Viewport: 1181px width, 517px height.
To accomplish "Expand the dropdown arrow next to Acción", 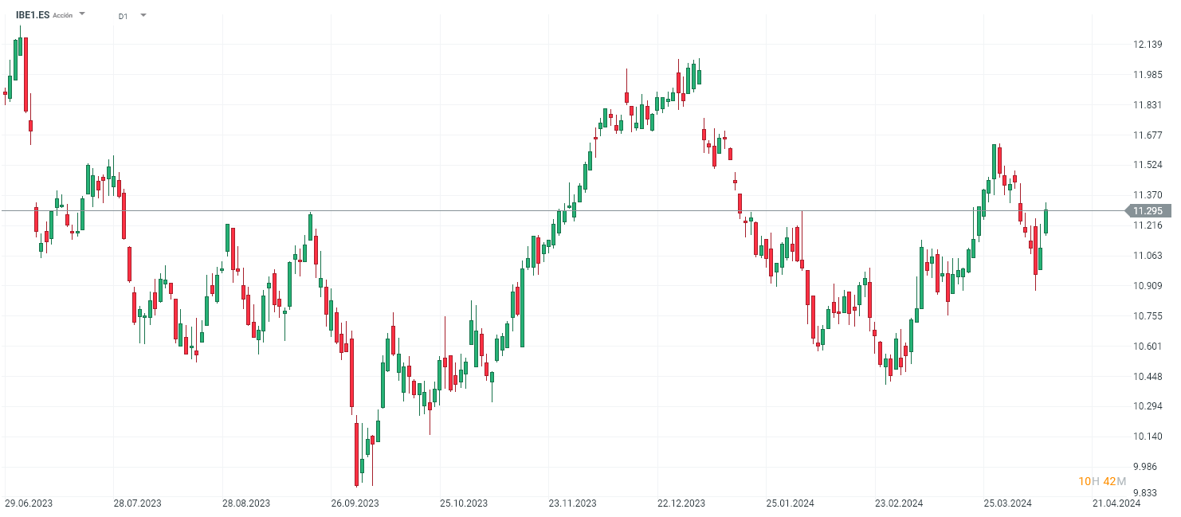I will tap(82, 14).
